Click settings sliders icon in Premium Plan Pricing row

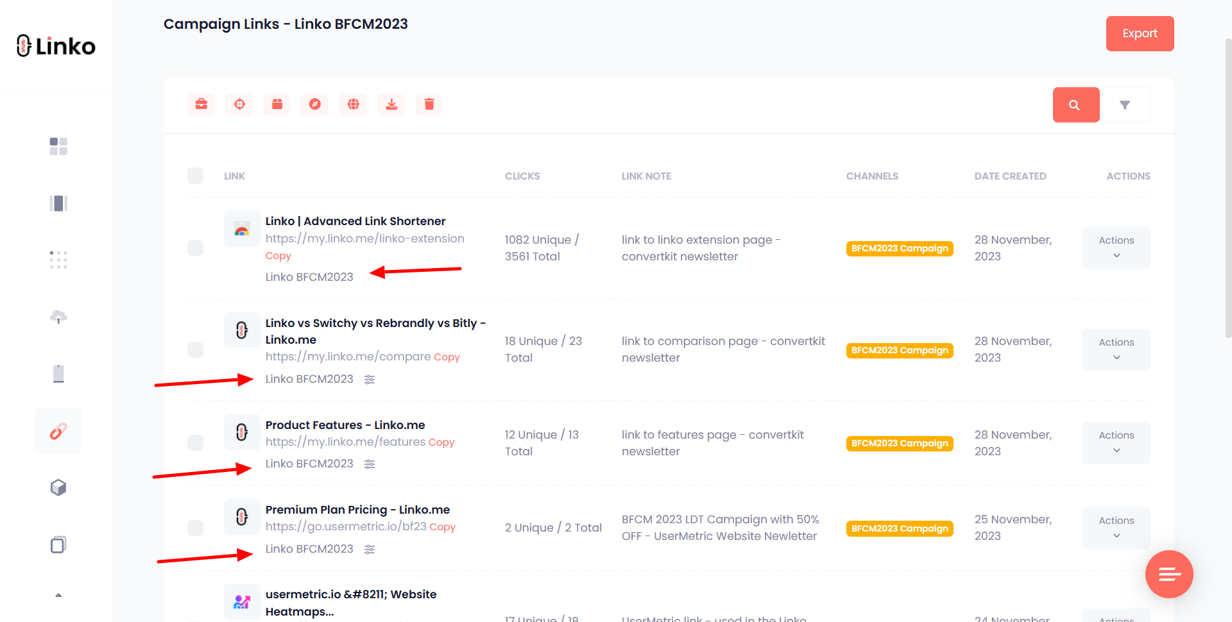click(x=370, y=550)
